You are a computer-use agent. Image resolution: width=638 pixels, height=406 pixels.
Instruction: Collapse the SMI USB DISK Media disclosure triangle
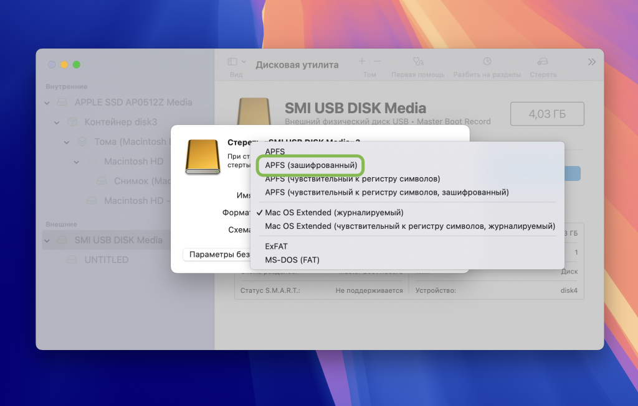coord(45,239)
